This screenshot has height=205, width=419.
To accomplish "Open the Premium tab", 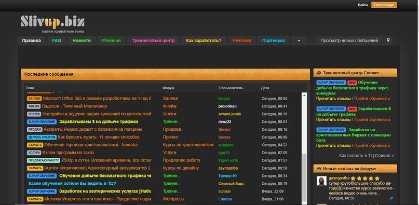I will [x=111, y=40].
